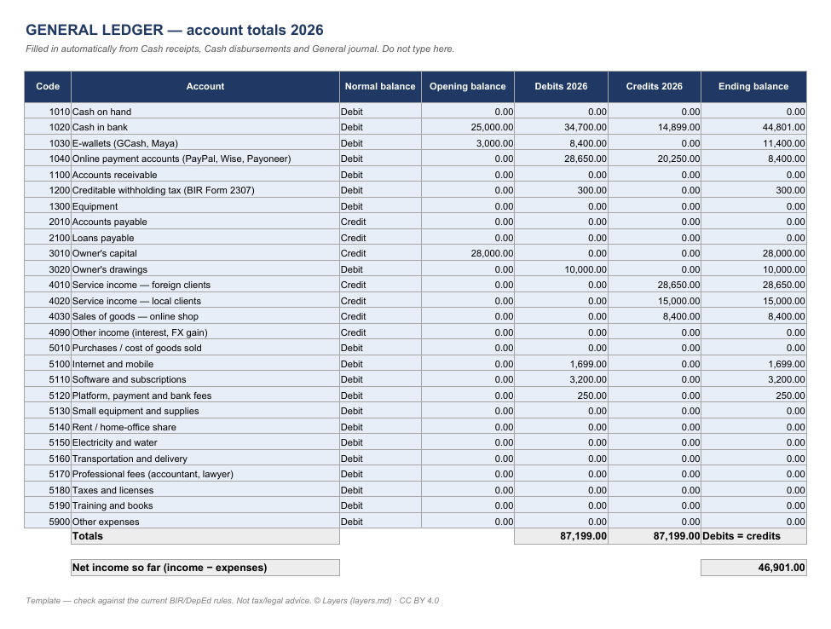
Task: Click the 'Loans payable' account cell
Action: point(205,238)
